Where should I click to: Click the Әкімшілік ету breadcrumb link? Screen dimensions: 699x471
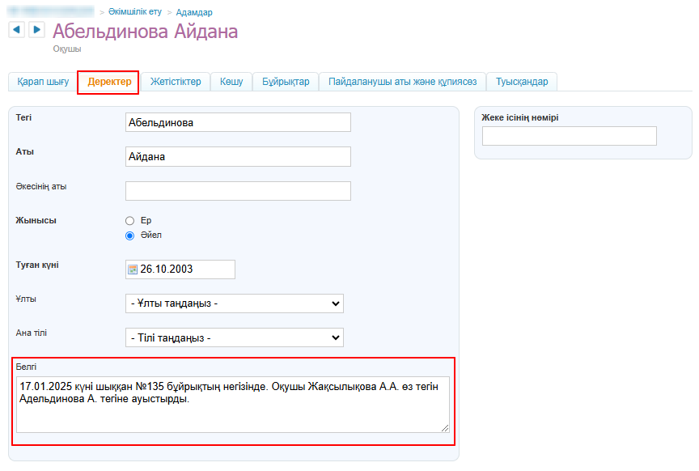(135, 12)
